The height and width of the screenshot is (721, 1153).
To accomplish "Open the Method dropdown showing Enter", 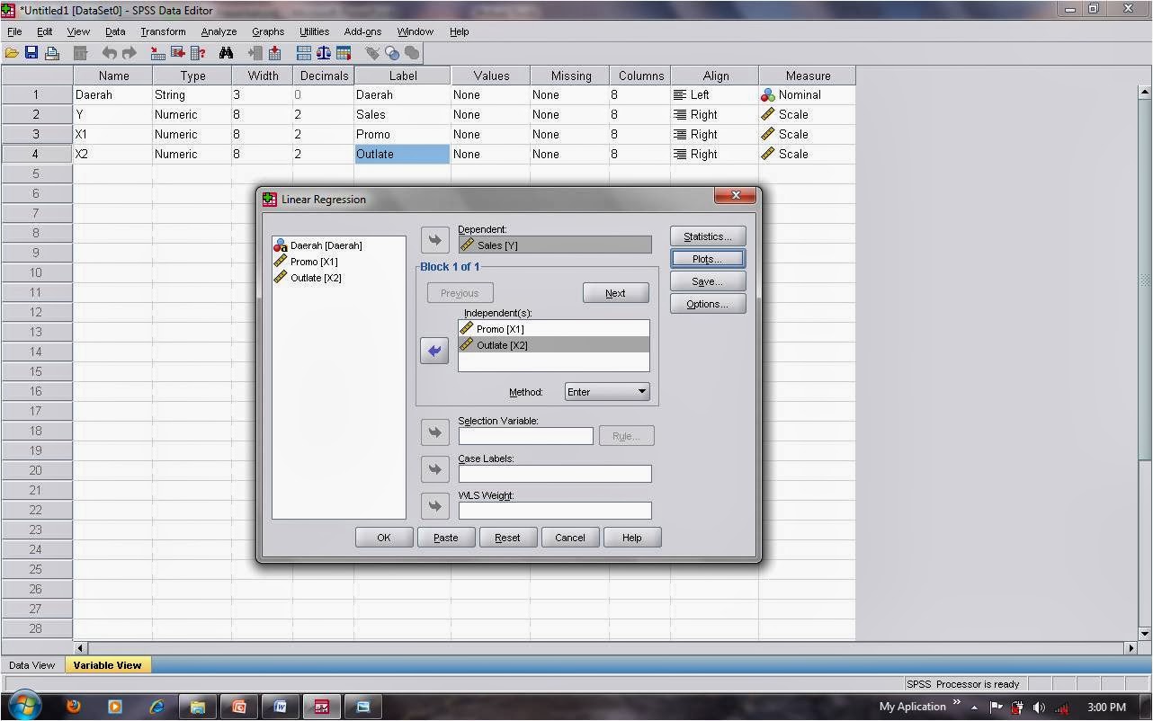I will point(607,392).
